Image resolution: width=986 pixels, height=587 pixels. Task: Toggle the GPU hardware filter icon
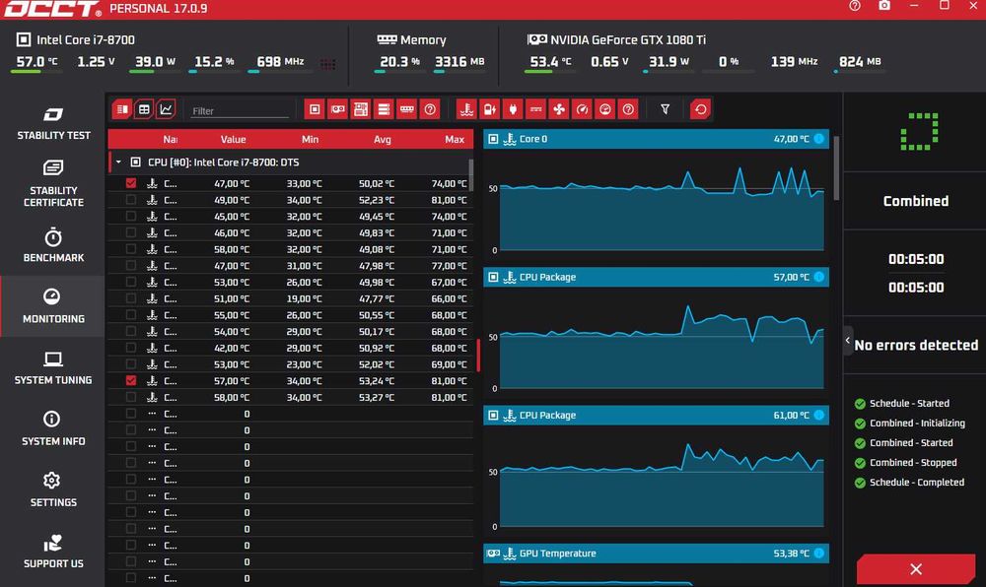pyautogui.click(x=337, y=109)
